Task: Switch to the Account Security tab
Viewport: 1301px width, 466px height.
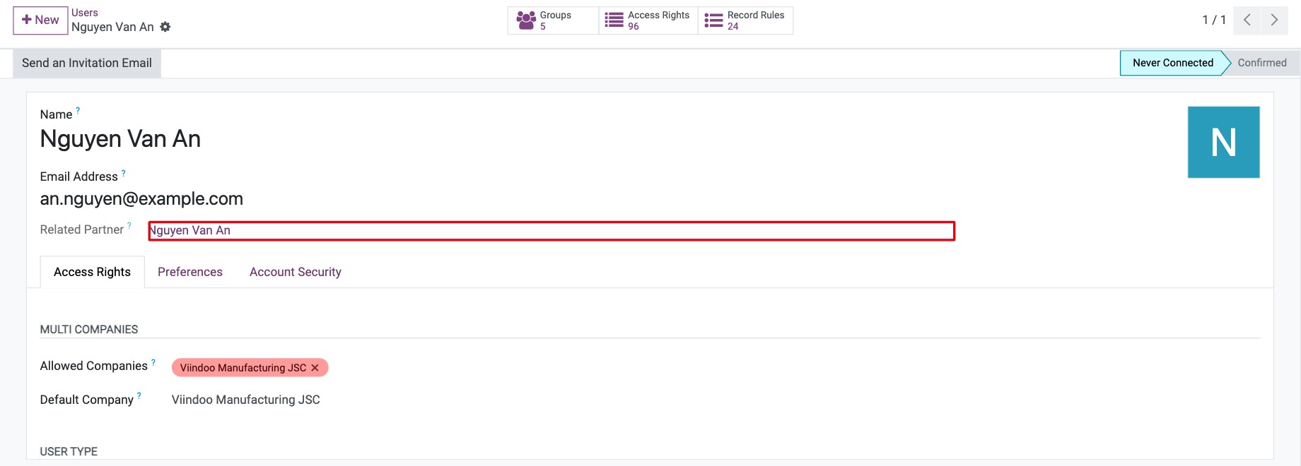Action: click(296, 272)
